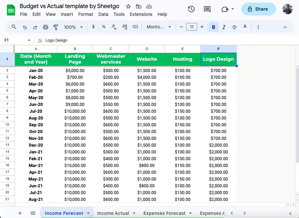Open the zoom 100% dropdown
This screenshot has height=218, width=299.
[x=73, y=27]
